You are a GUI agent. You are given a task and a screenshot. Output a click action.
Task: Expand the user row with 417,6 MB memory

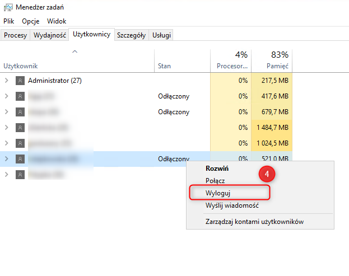[7, 96]
